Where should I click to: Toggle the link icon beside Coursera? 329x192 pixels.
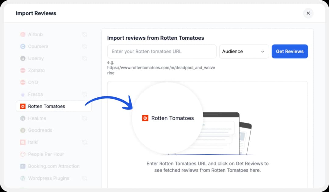[85, 46]
